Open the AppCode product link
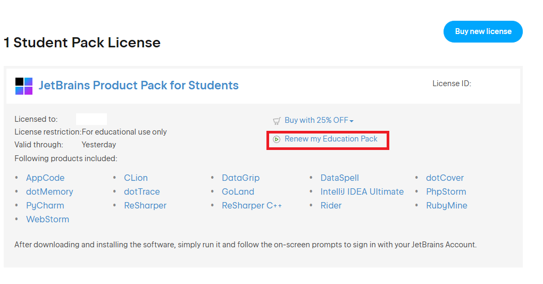This screenshot has height=284, width=543. click(45, 178)
